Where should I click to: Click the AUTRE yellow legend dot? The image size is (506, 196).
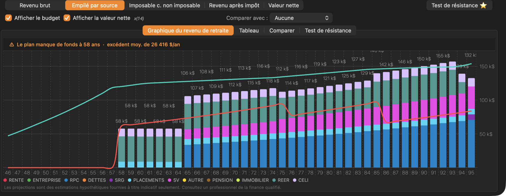pyautogui.click(x=185, y=180)
